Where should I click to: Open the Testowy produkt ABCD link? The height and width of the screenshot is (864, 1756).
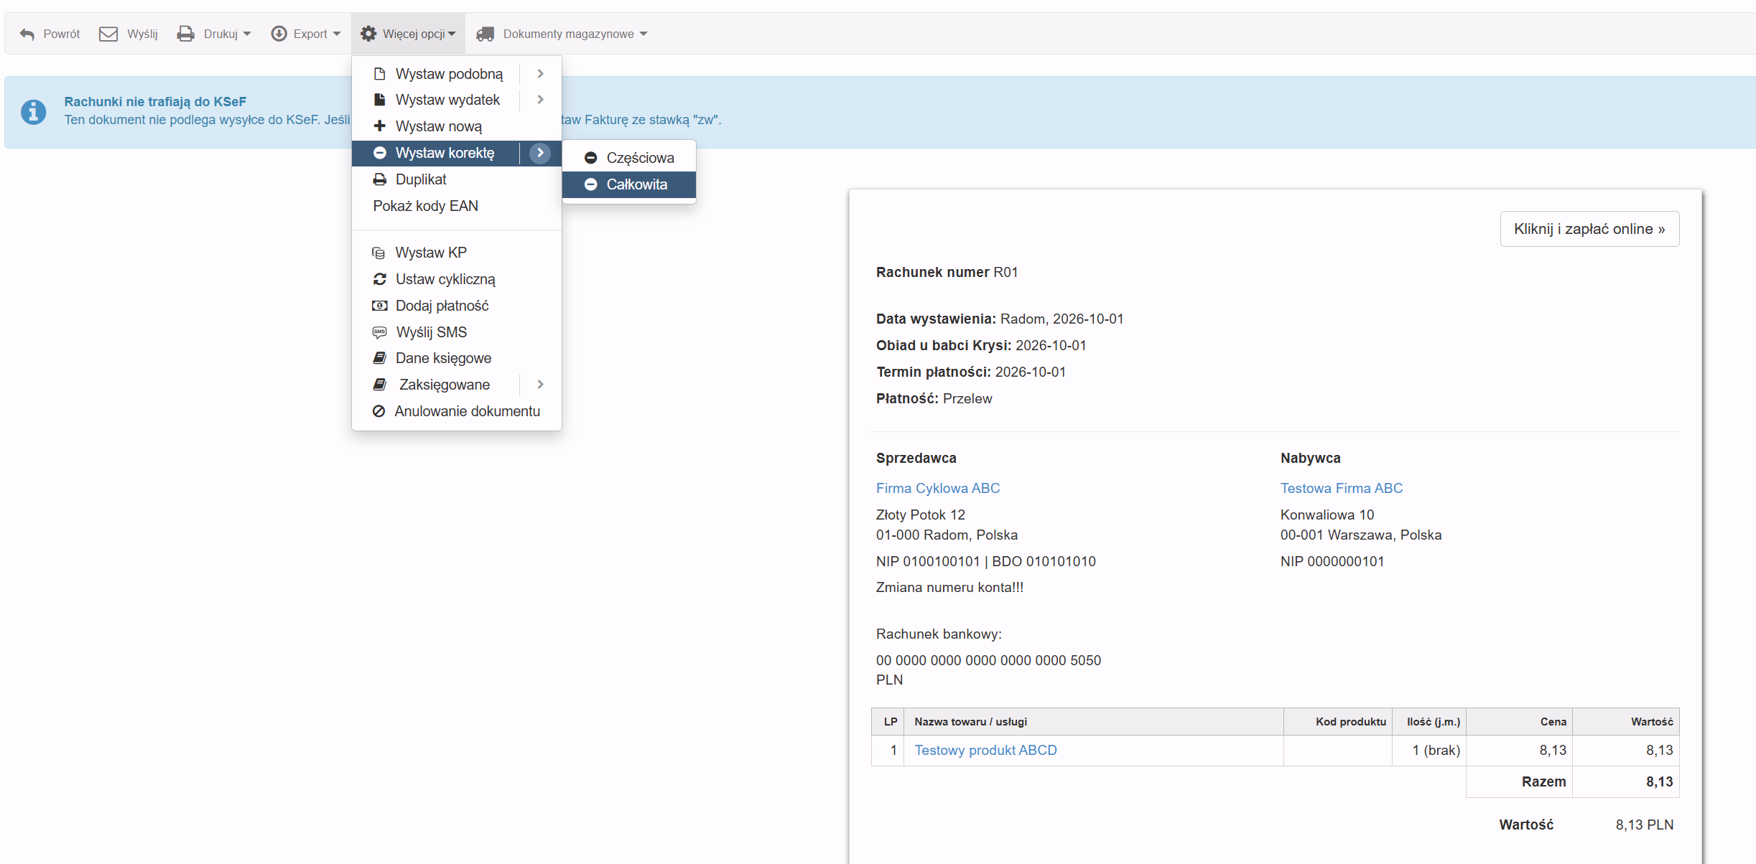tap(985, 750)
